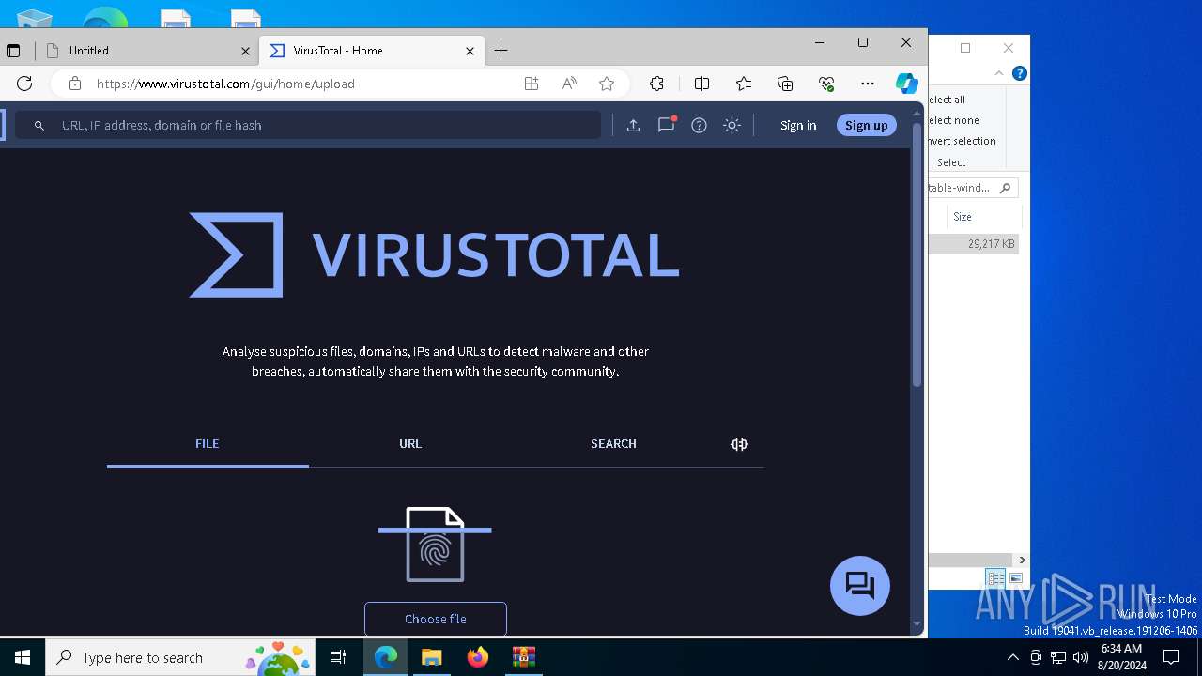Open File Explorer from taskbar
Image resolution: width=1202 pixels, height=676 pixels.
[x=431, y=657]
